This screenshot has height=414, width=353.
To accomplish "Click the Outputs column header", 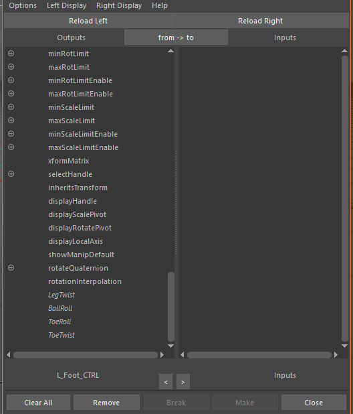I will tap(71, 38).
